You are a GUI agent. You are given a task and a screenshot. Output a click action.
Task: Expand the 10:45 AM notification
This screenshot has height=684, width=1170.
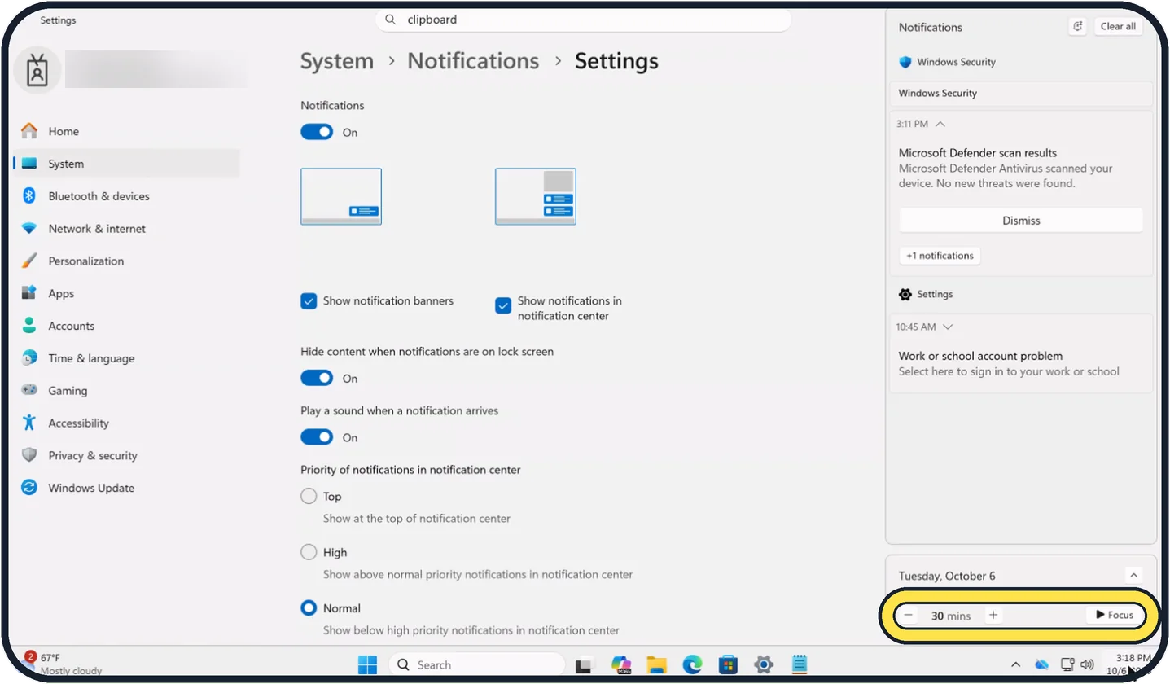pyautogui.click(x=947, y=327)
